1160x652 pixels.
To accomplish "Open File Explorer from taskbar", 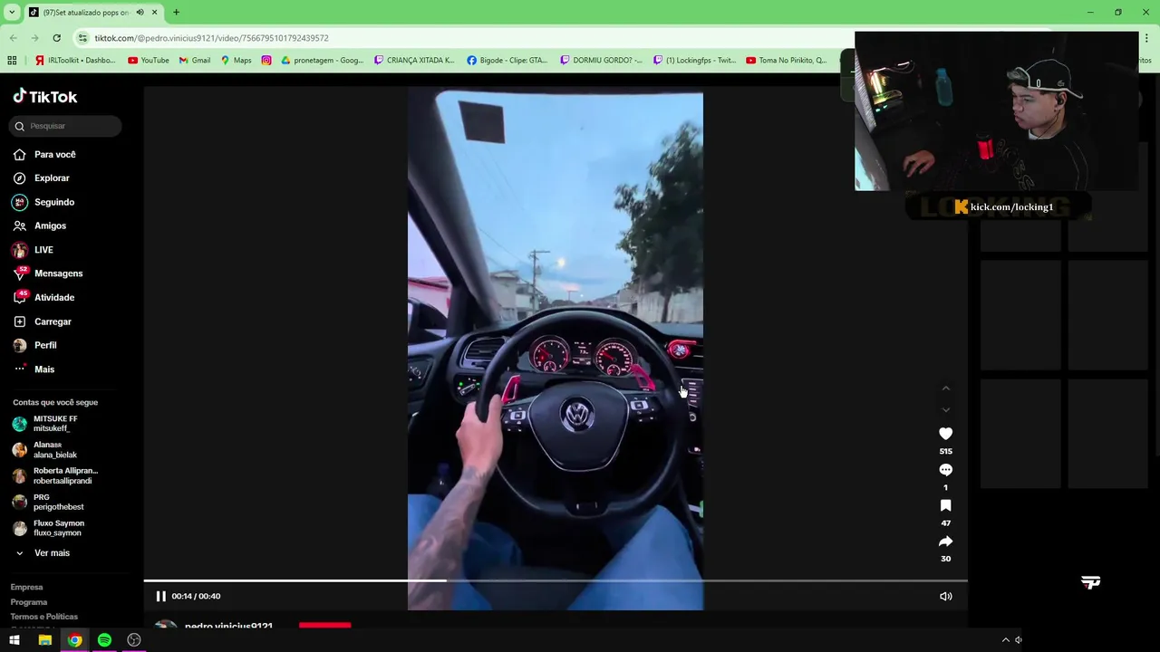I will (x=44, y=640).
